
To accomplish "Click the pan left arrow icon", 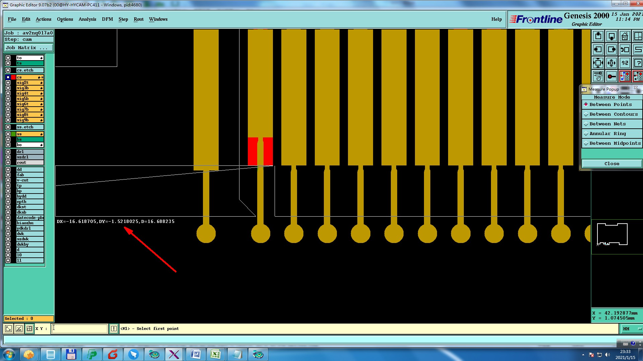I will (x=598, y=49).
